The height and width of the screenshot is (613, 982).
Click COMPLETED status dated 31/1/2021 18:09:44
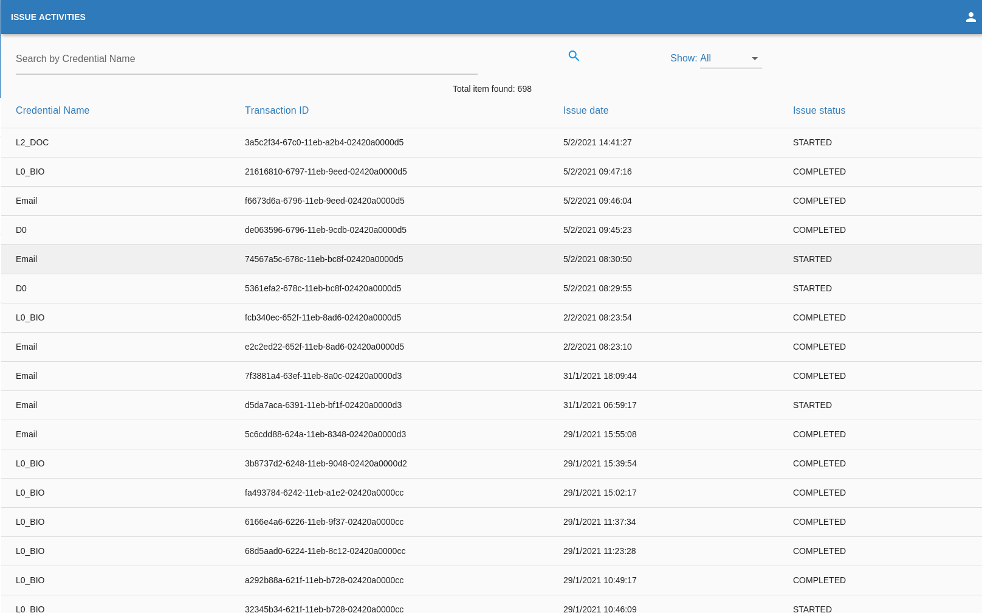coord(819,376)
